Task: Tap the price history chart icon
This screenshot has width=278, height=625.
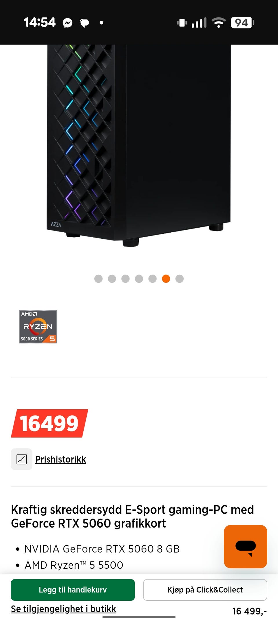Action: 22,459
